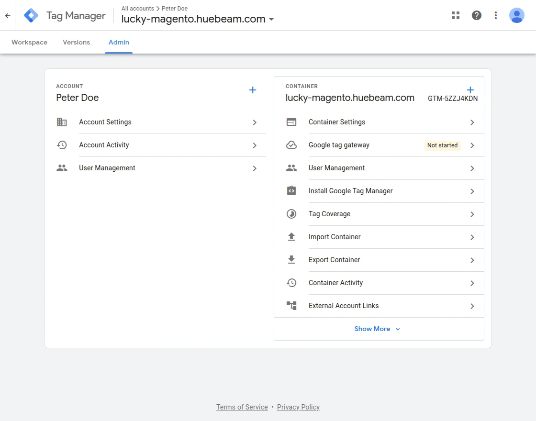
Task: Click the Account Activity history icon
Action: tap(62, 145)
